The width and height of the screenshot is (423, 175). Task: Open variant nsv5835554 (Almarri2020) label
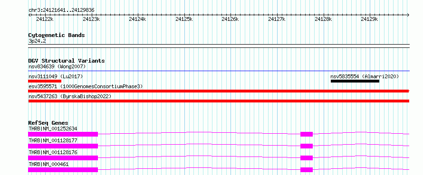[x=365, y=76]
